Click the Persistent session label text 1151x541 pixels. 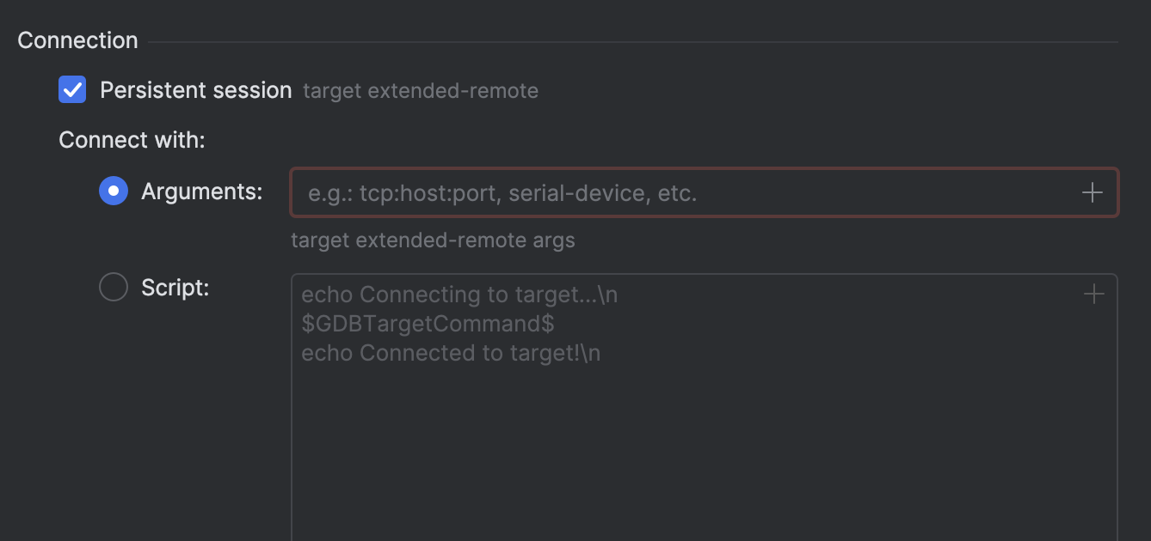tap(196, 89)
